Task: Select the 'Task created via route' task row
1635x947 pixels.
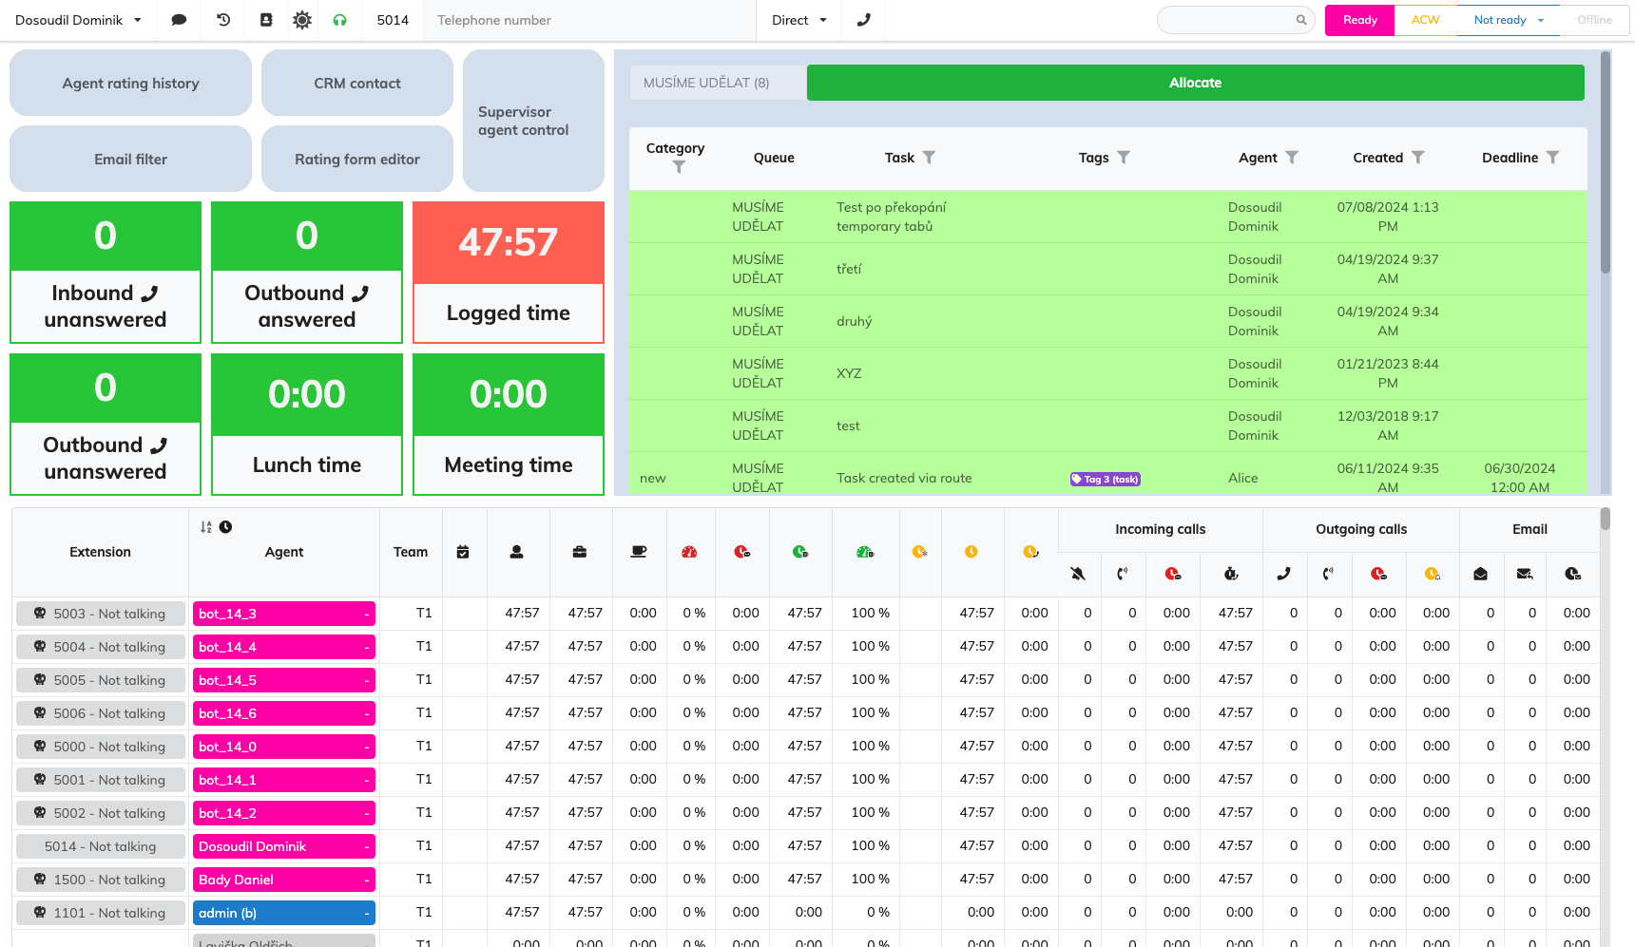Action: pyautogui.click(x=1108, y=474)
